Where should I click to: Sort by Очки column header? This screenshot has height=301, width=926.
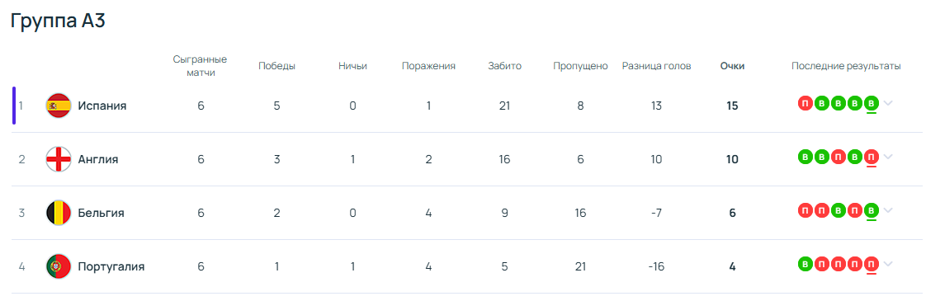point(732,66)
